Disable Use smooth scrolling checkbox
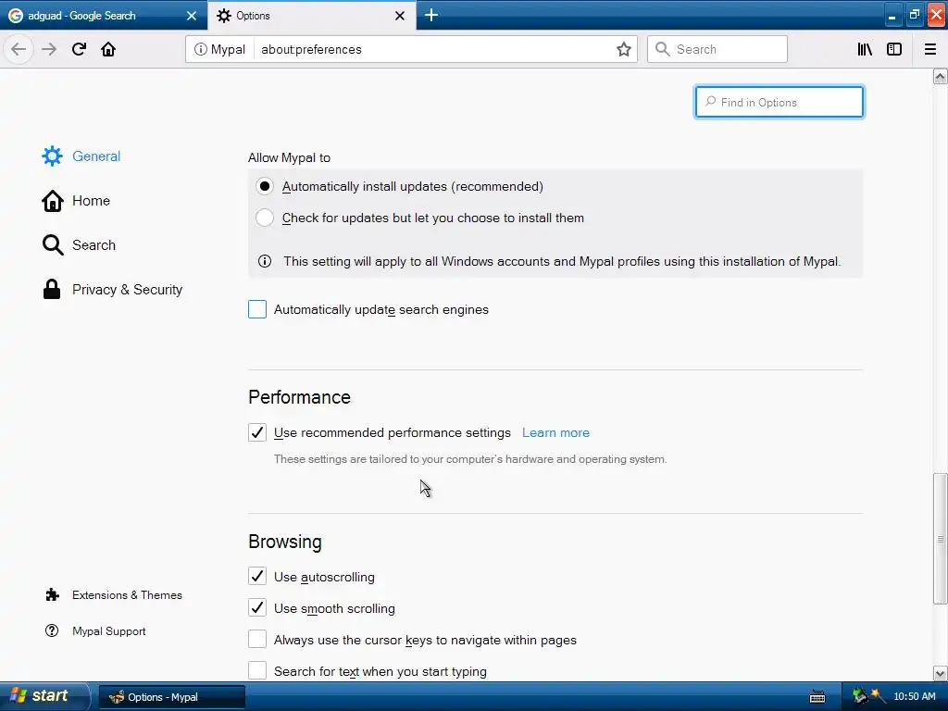 pyautogui.click(x=257, y=607)
